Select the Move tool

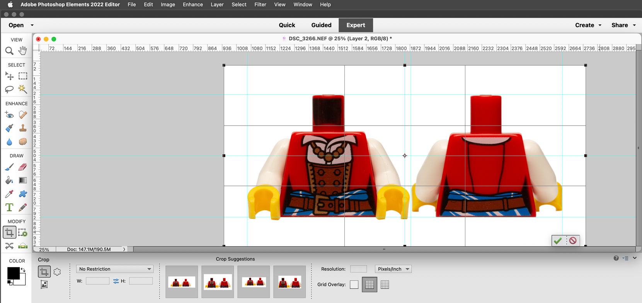[9, 76]
